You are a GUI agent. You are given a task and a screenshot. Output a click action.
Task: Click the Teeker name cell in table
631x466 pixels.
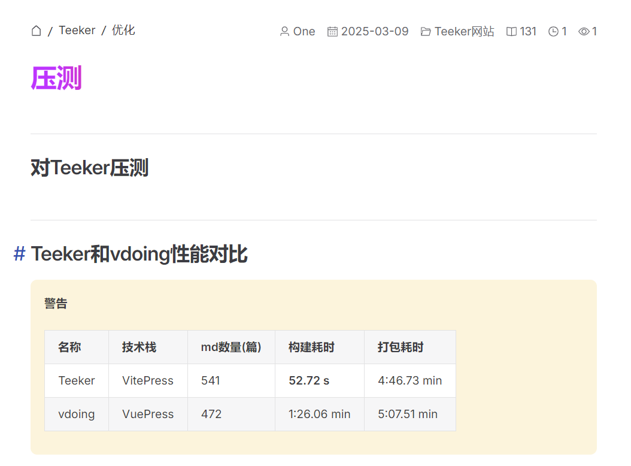(77, 380)
